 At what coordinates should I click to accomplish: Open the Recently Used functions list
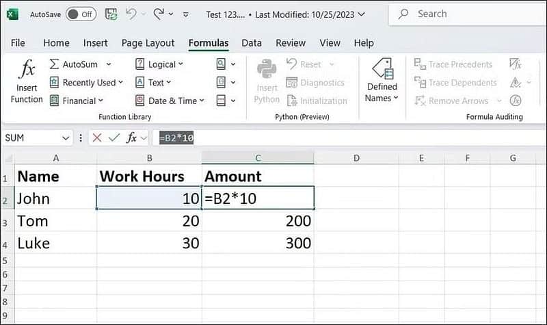(x=87, y=83)
